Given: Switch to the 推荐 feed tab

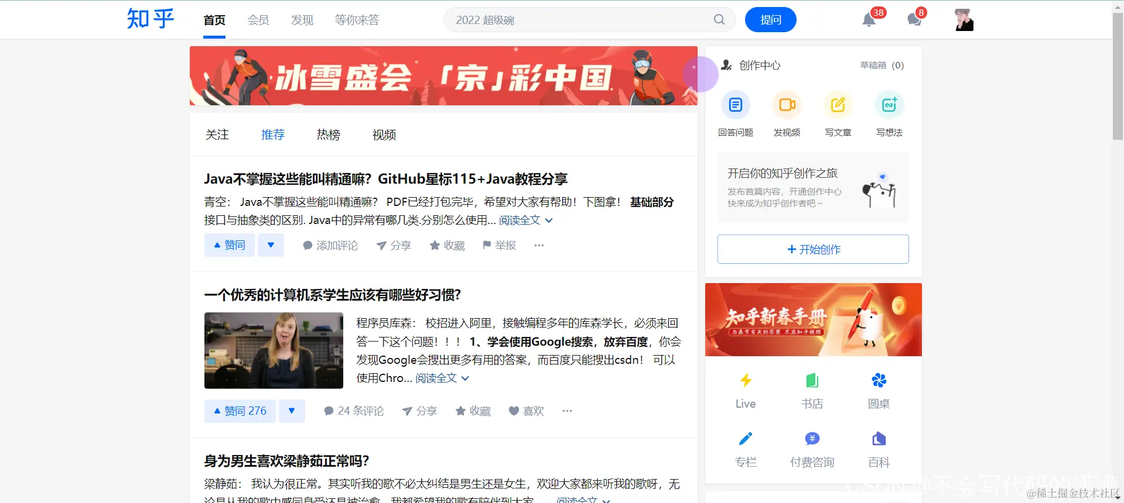Looking at the screenshot, I should coord(273,135).
